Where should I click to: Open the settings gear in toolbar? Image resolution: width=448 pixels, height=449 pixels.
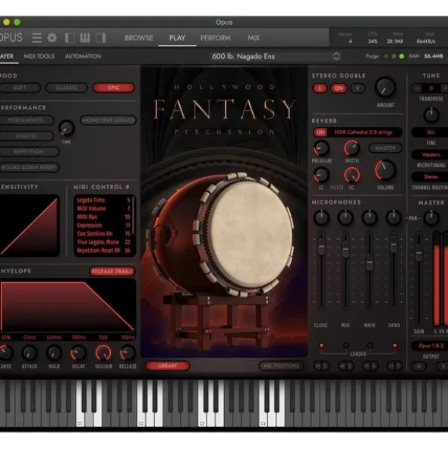tap(52, 38)
